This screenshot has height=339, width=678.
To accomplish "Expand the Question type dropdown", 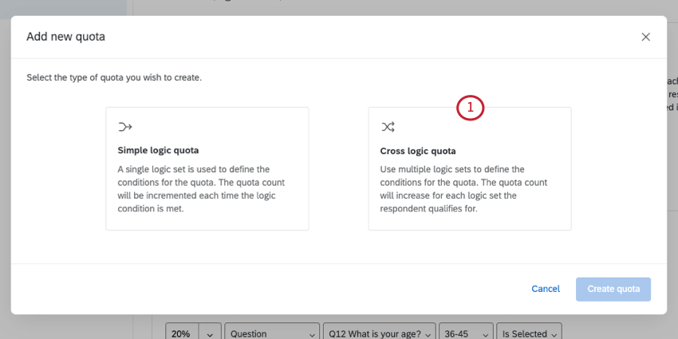I will (271, 333).
